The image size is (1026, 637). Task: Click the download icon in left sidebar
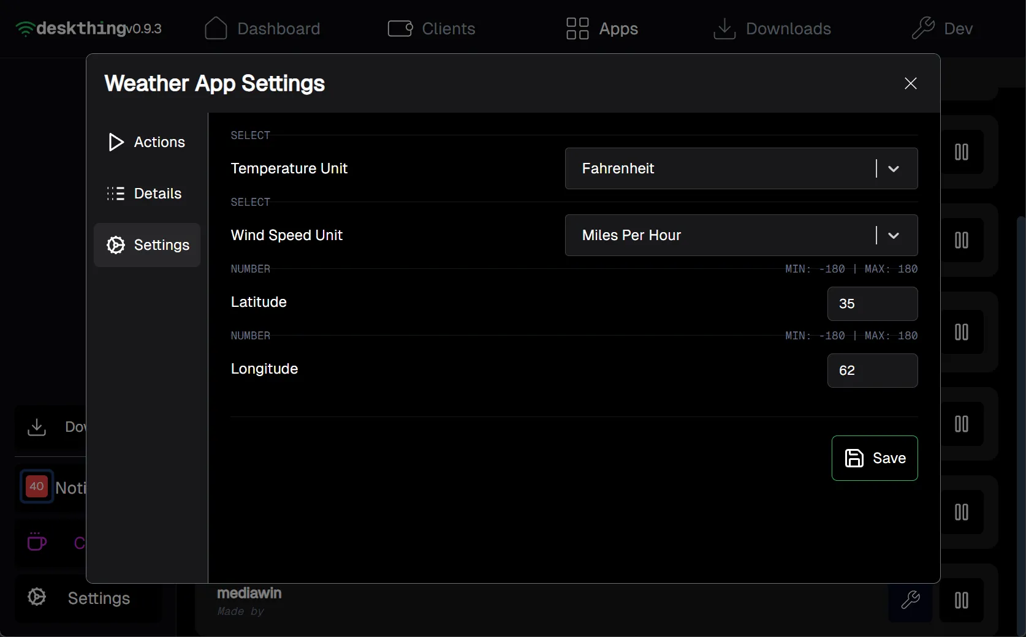point(37,427)
